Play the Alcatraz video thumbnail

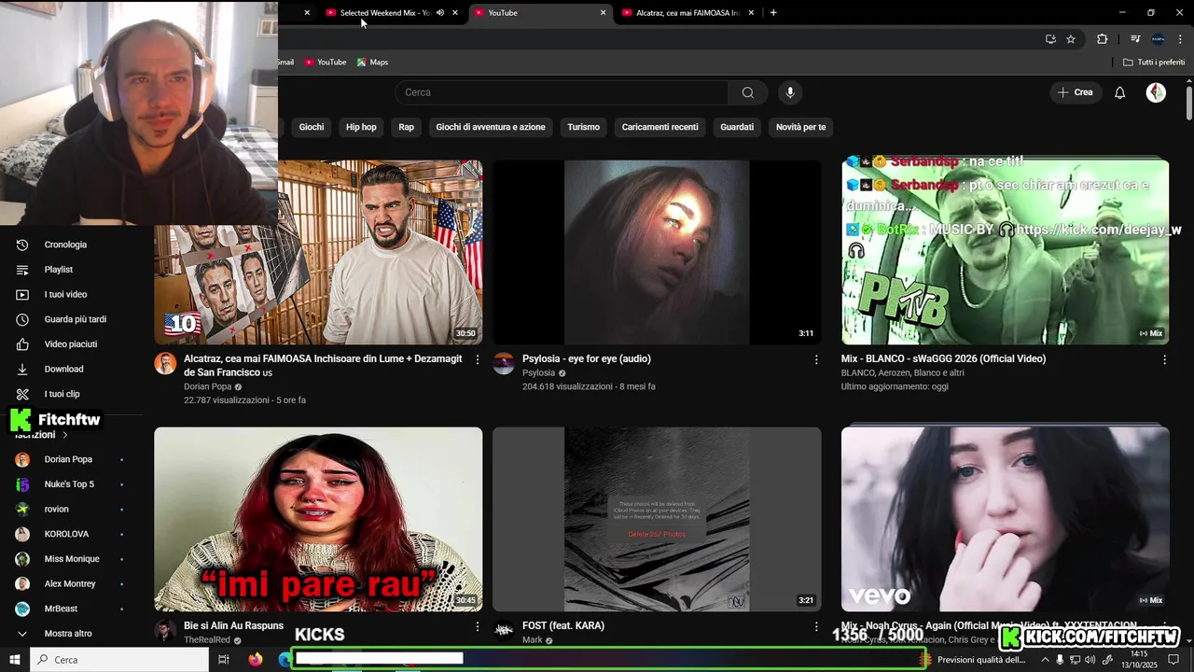click(318, 252)
